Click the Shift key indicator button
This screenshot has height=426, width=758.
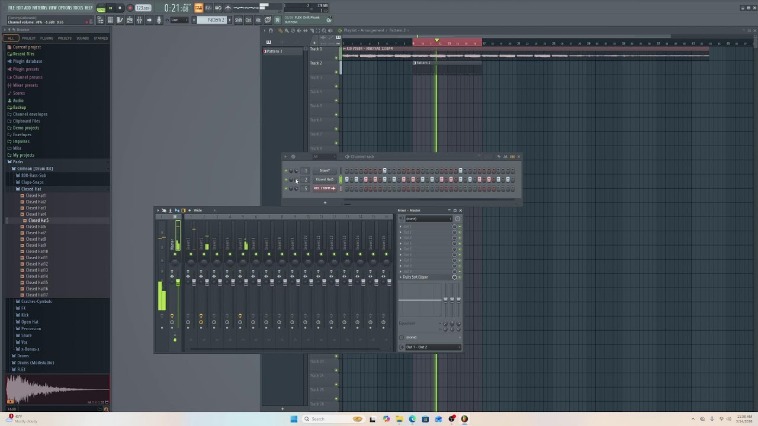pyautogui.click(x=239, y=20)
